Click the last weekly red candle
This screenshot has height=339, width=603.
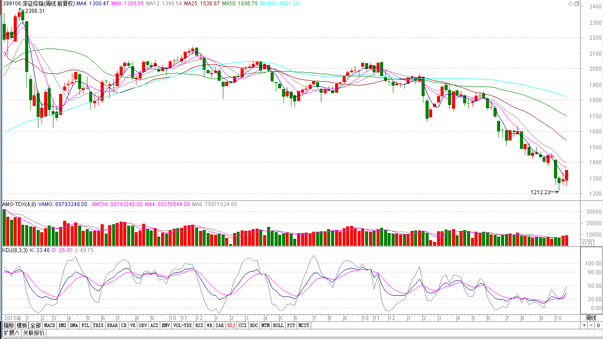coord(567,175)
